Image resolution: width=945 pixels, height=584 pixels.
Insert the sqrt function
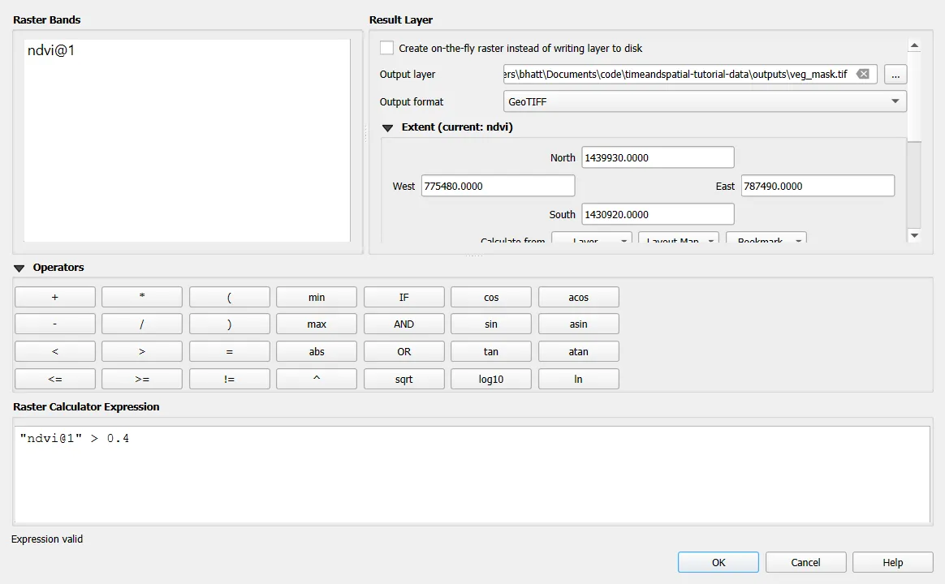coord(403,380)
